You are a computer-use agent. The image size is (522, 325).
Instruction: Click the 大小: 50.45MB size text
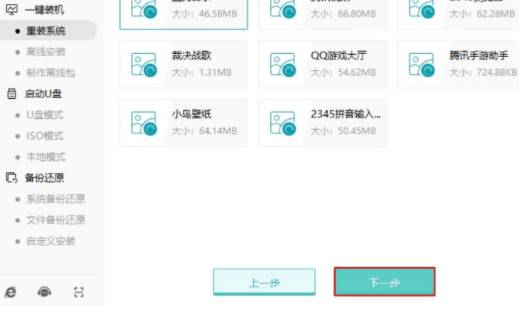[343, 131]
